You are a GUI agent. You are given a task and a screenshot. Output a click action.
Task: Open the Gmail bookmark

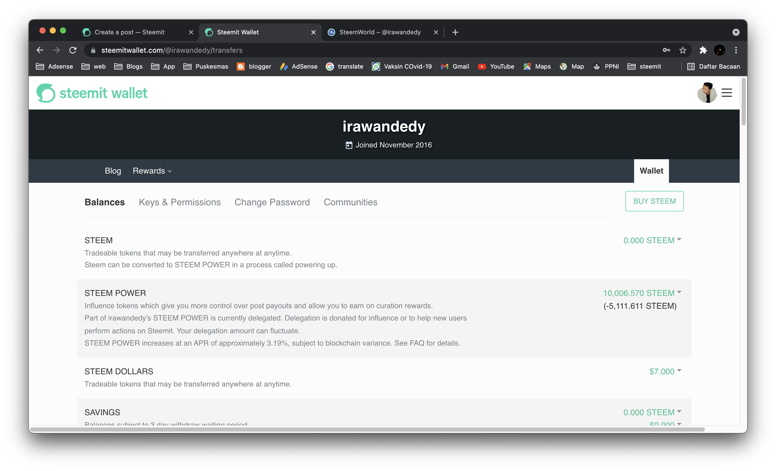tap(455, 67)
